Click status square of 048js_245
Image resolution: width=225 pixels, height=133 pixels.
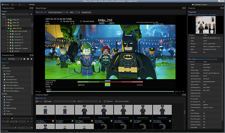coord(8,25)
